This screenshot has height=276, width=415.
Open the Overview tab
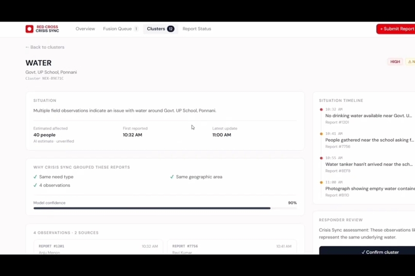[x=85, y=29]
